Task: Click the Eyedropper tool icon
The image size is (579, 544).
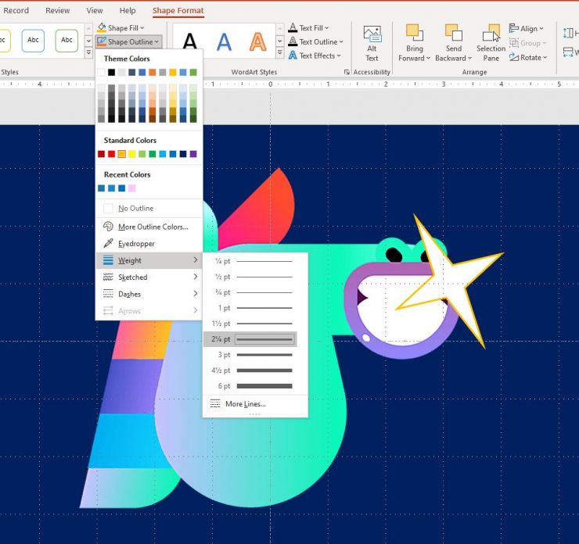Action: 108,244
